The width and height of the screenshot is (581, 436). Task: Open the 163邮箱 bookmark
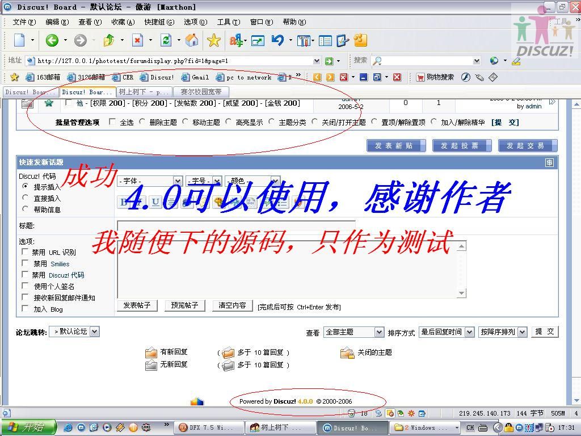coord(43,77)
